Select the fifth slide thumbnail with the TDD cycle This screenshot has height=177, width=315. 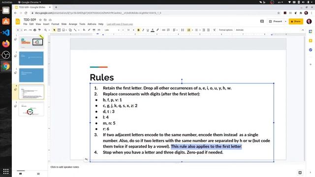(x=31, y=109)
